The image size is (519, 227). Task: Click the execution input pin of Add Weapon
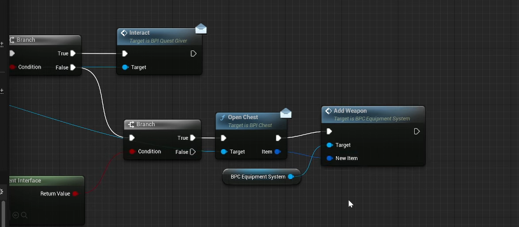(329, 132)
